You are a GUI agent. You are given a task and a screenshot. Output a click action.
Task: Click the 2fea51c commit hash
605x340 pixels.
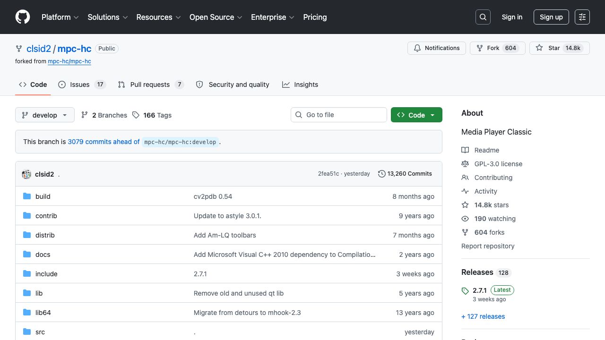tap(328, 174)
